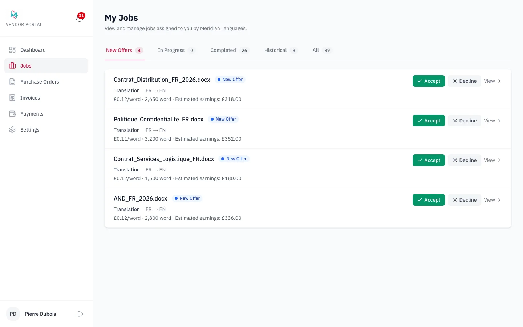Click the Politique_Confidentialite_FR.docx file name

tap(158, 119)
